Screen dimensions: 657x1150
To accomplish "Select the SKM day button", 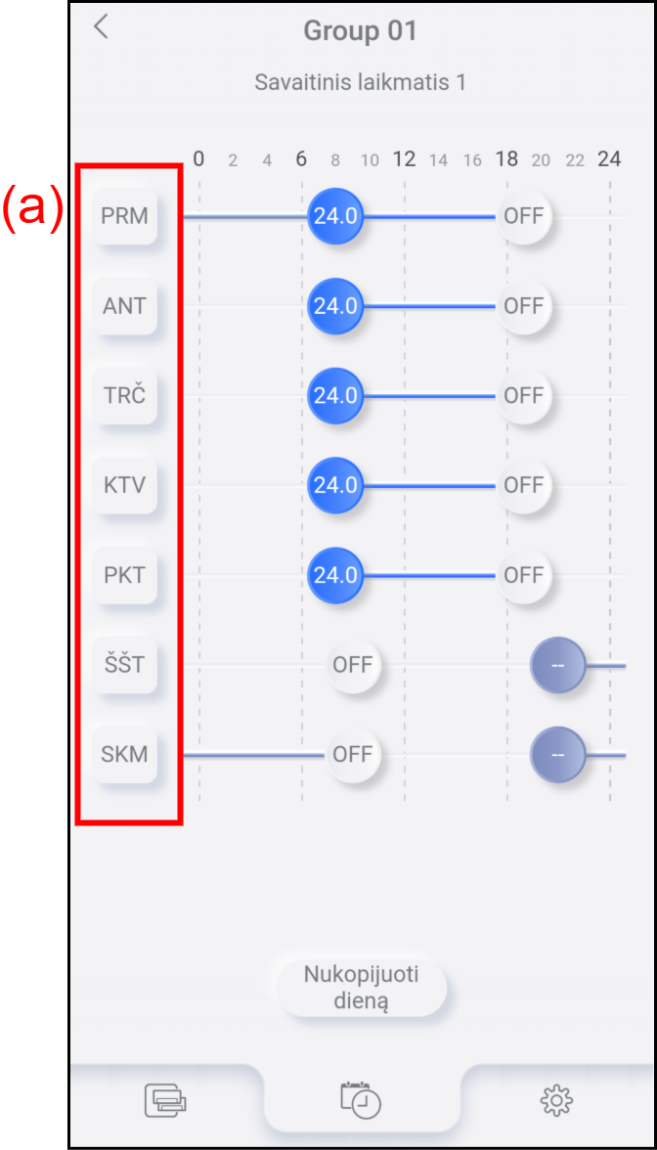I will (x=125, y=754).
